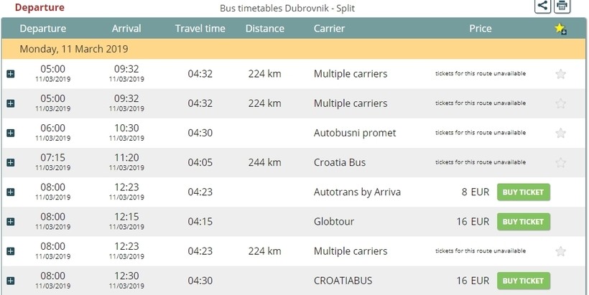
Task: Click the share icon at top right
Action: tap(543, 6)
